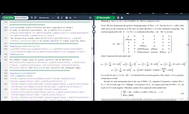Click 'The endemic steady state of system' text
The height and width of the screenshot is (114, 189).
click(x=26, y=60)
